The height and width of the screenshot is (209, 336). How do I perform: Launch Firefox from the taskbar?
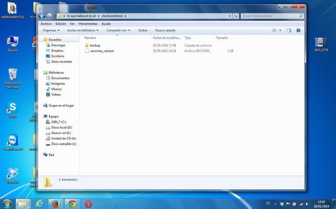click(x=56, y=204)
